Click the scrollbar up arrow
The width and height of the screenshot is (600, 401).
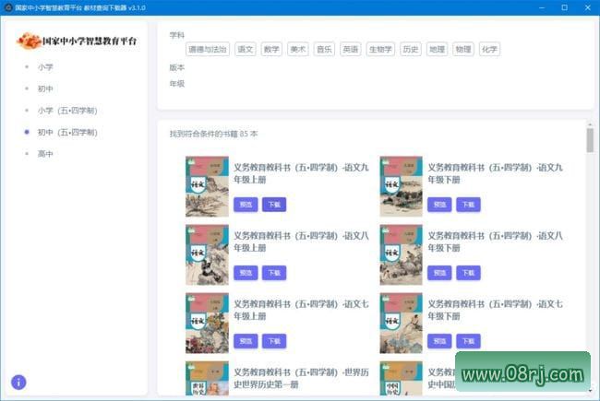click(590, 124)
